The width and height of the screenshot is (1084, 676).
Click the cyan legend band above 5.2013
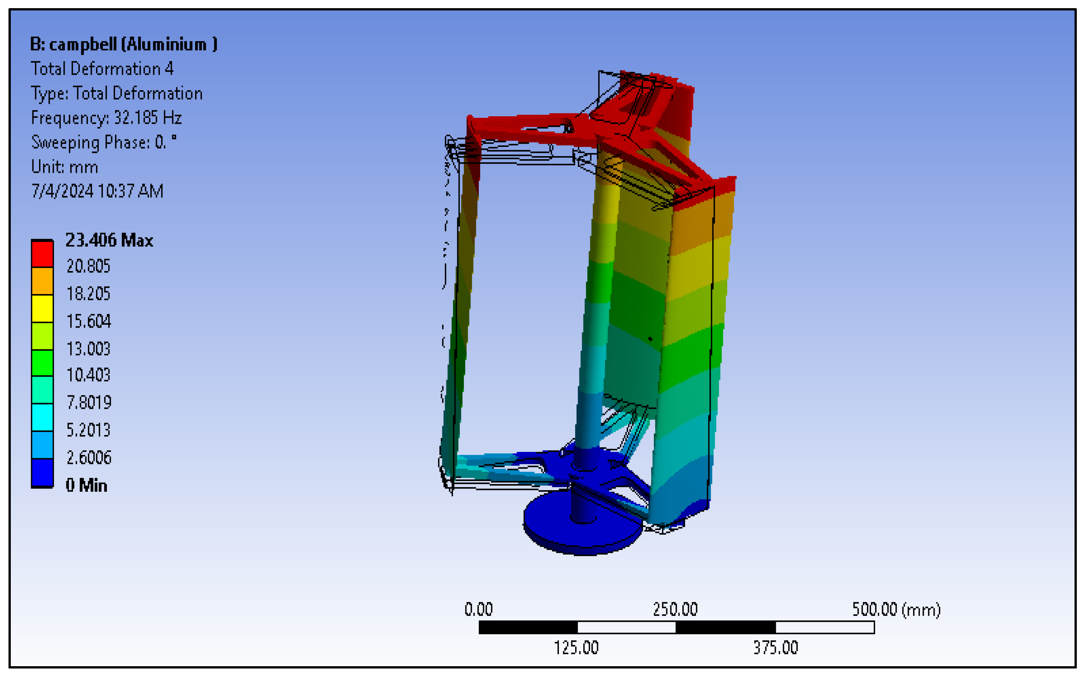42,417
